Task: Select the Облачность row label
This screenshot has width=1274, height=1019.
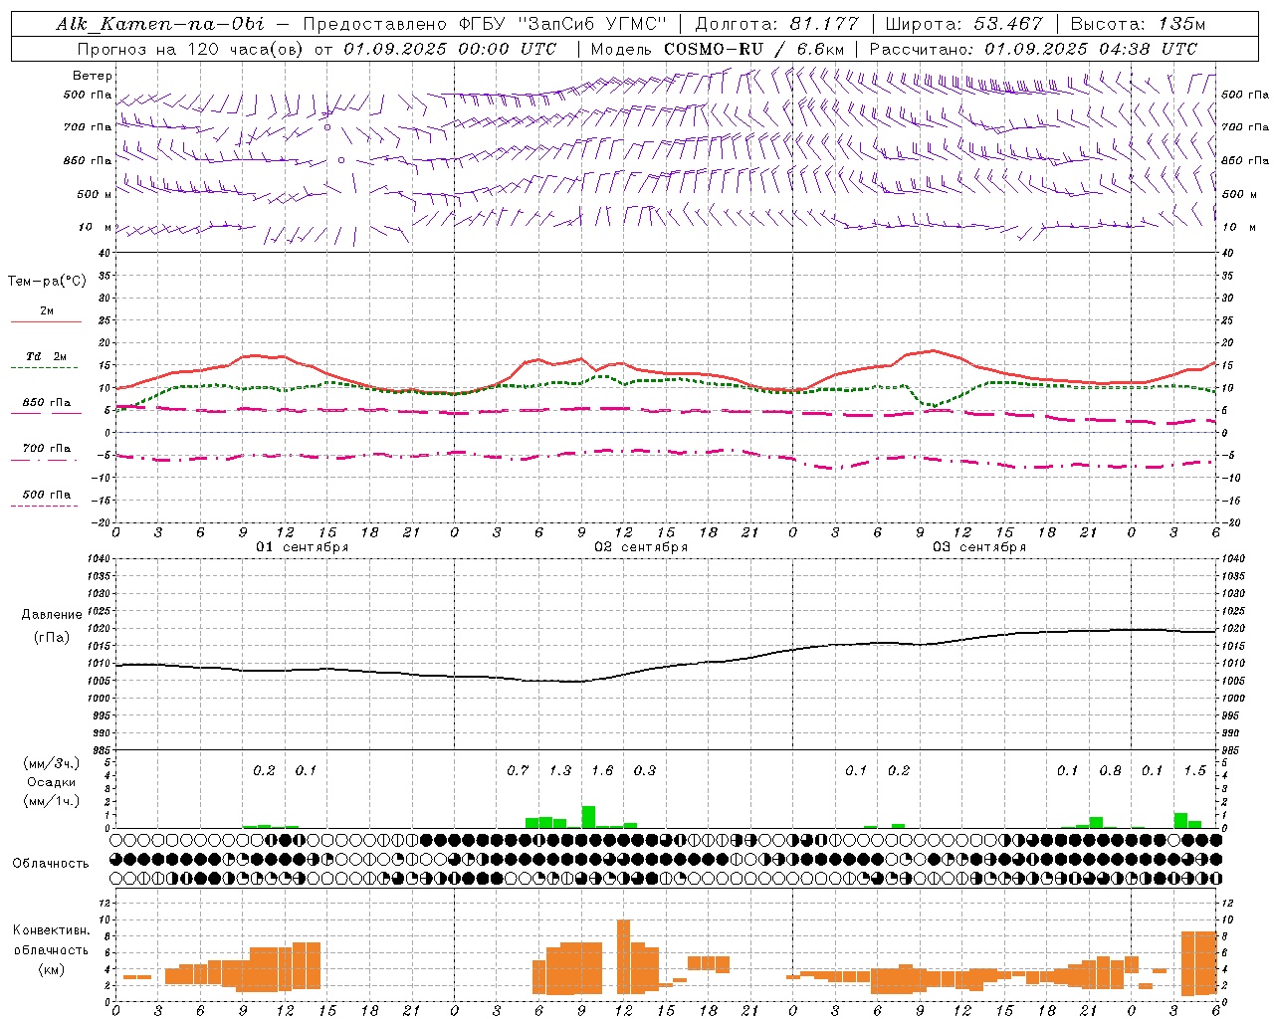Action: pyautogui.click(x=51, y=863)
